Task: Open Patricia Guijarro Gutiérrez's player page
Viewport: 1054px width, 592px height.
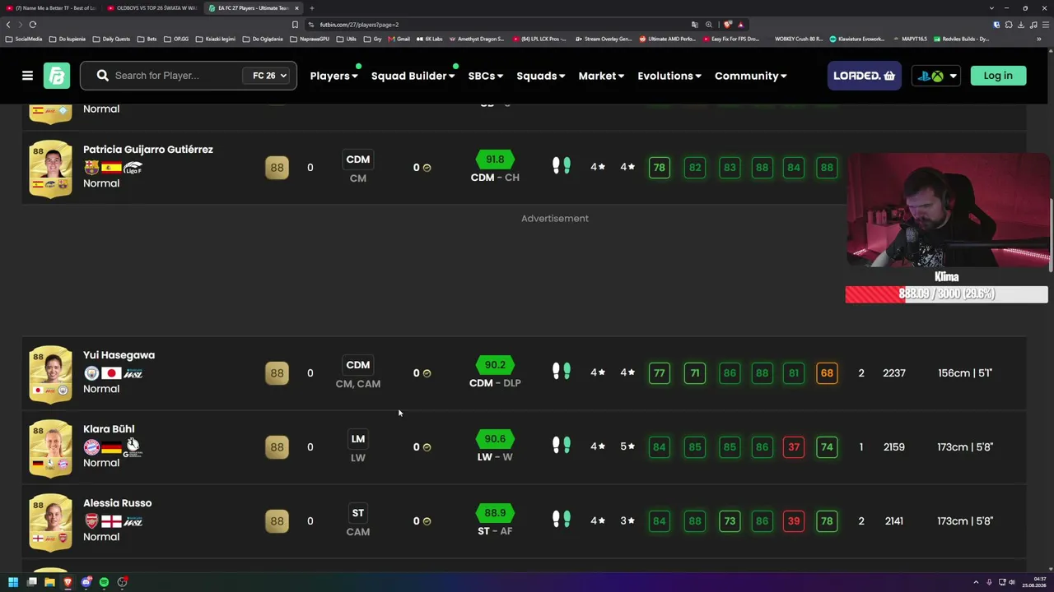Action: click(x=148, y=150)
